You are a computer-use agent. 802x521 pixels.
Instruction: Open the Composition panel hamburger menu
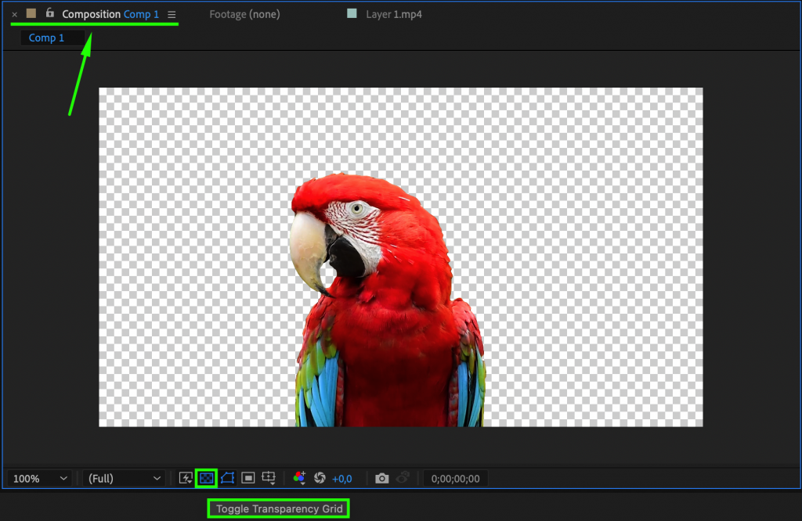point(171,13)
